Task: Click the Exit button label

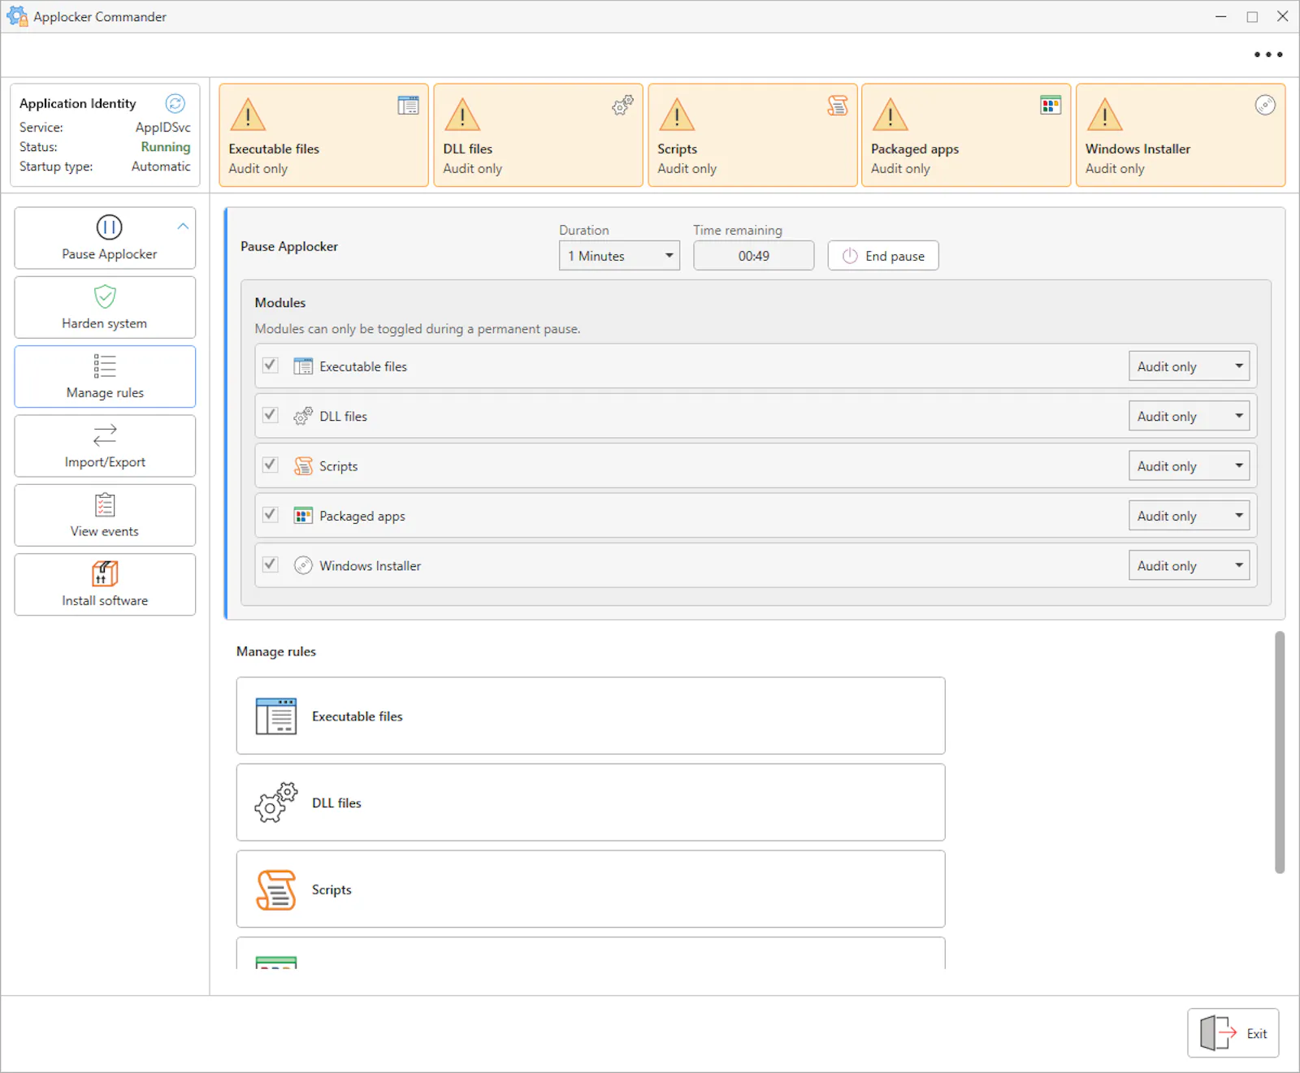Action: point(1257,1034)
